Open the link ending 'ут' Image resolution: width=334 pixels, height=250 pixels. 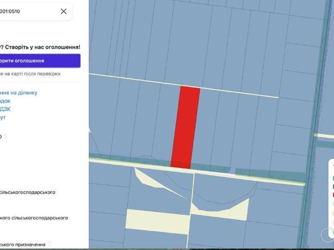[x=3, y=117]
